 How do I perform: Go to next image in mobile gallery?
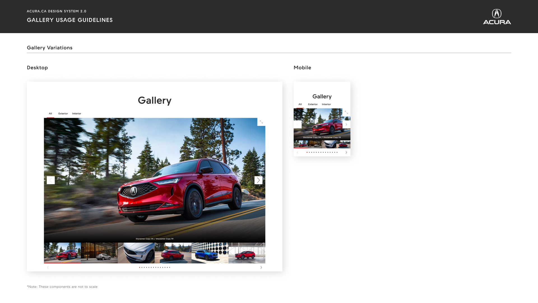click(x=346, y=124)
